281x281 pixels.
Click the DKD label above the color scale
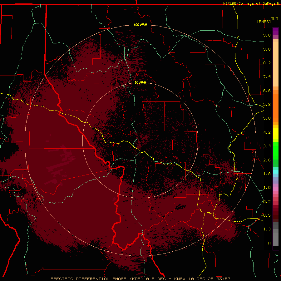click(x=274, y=19)
